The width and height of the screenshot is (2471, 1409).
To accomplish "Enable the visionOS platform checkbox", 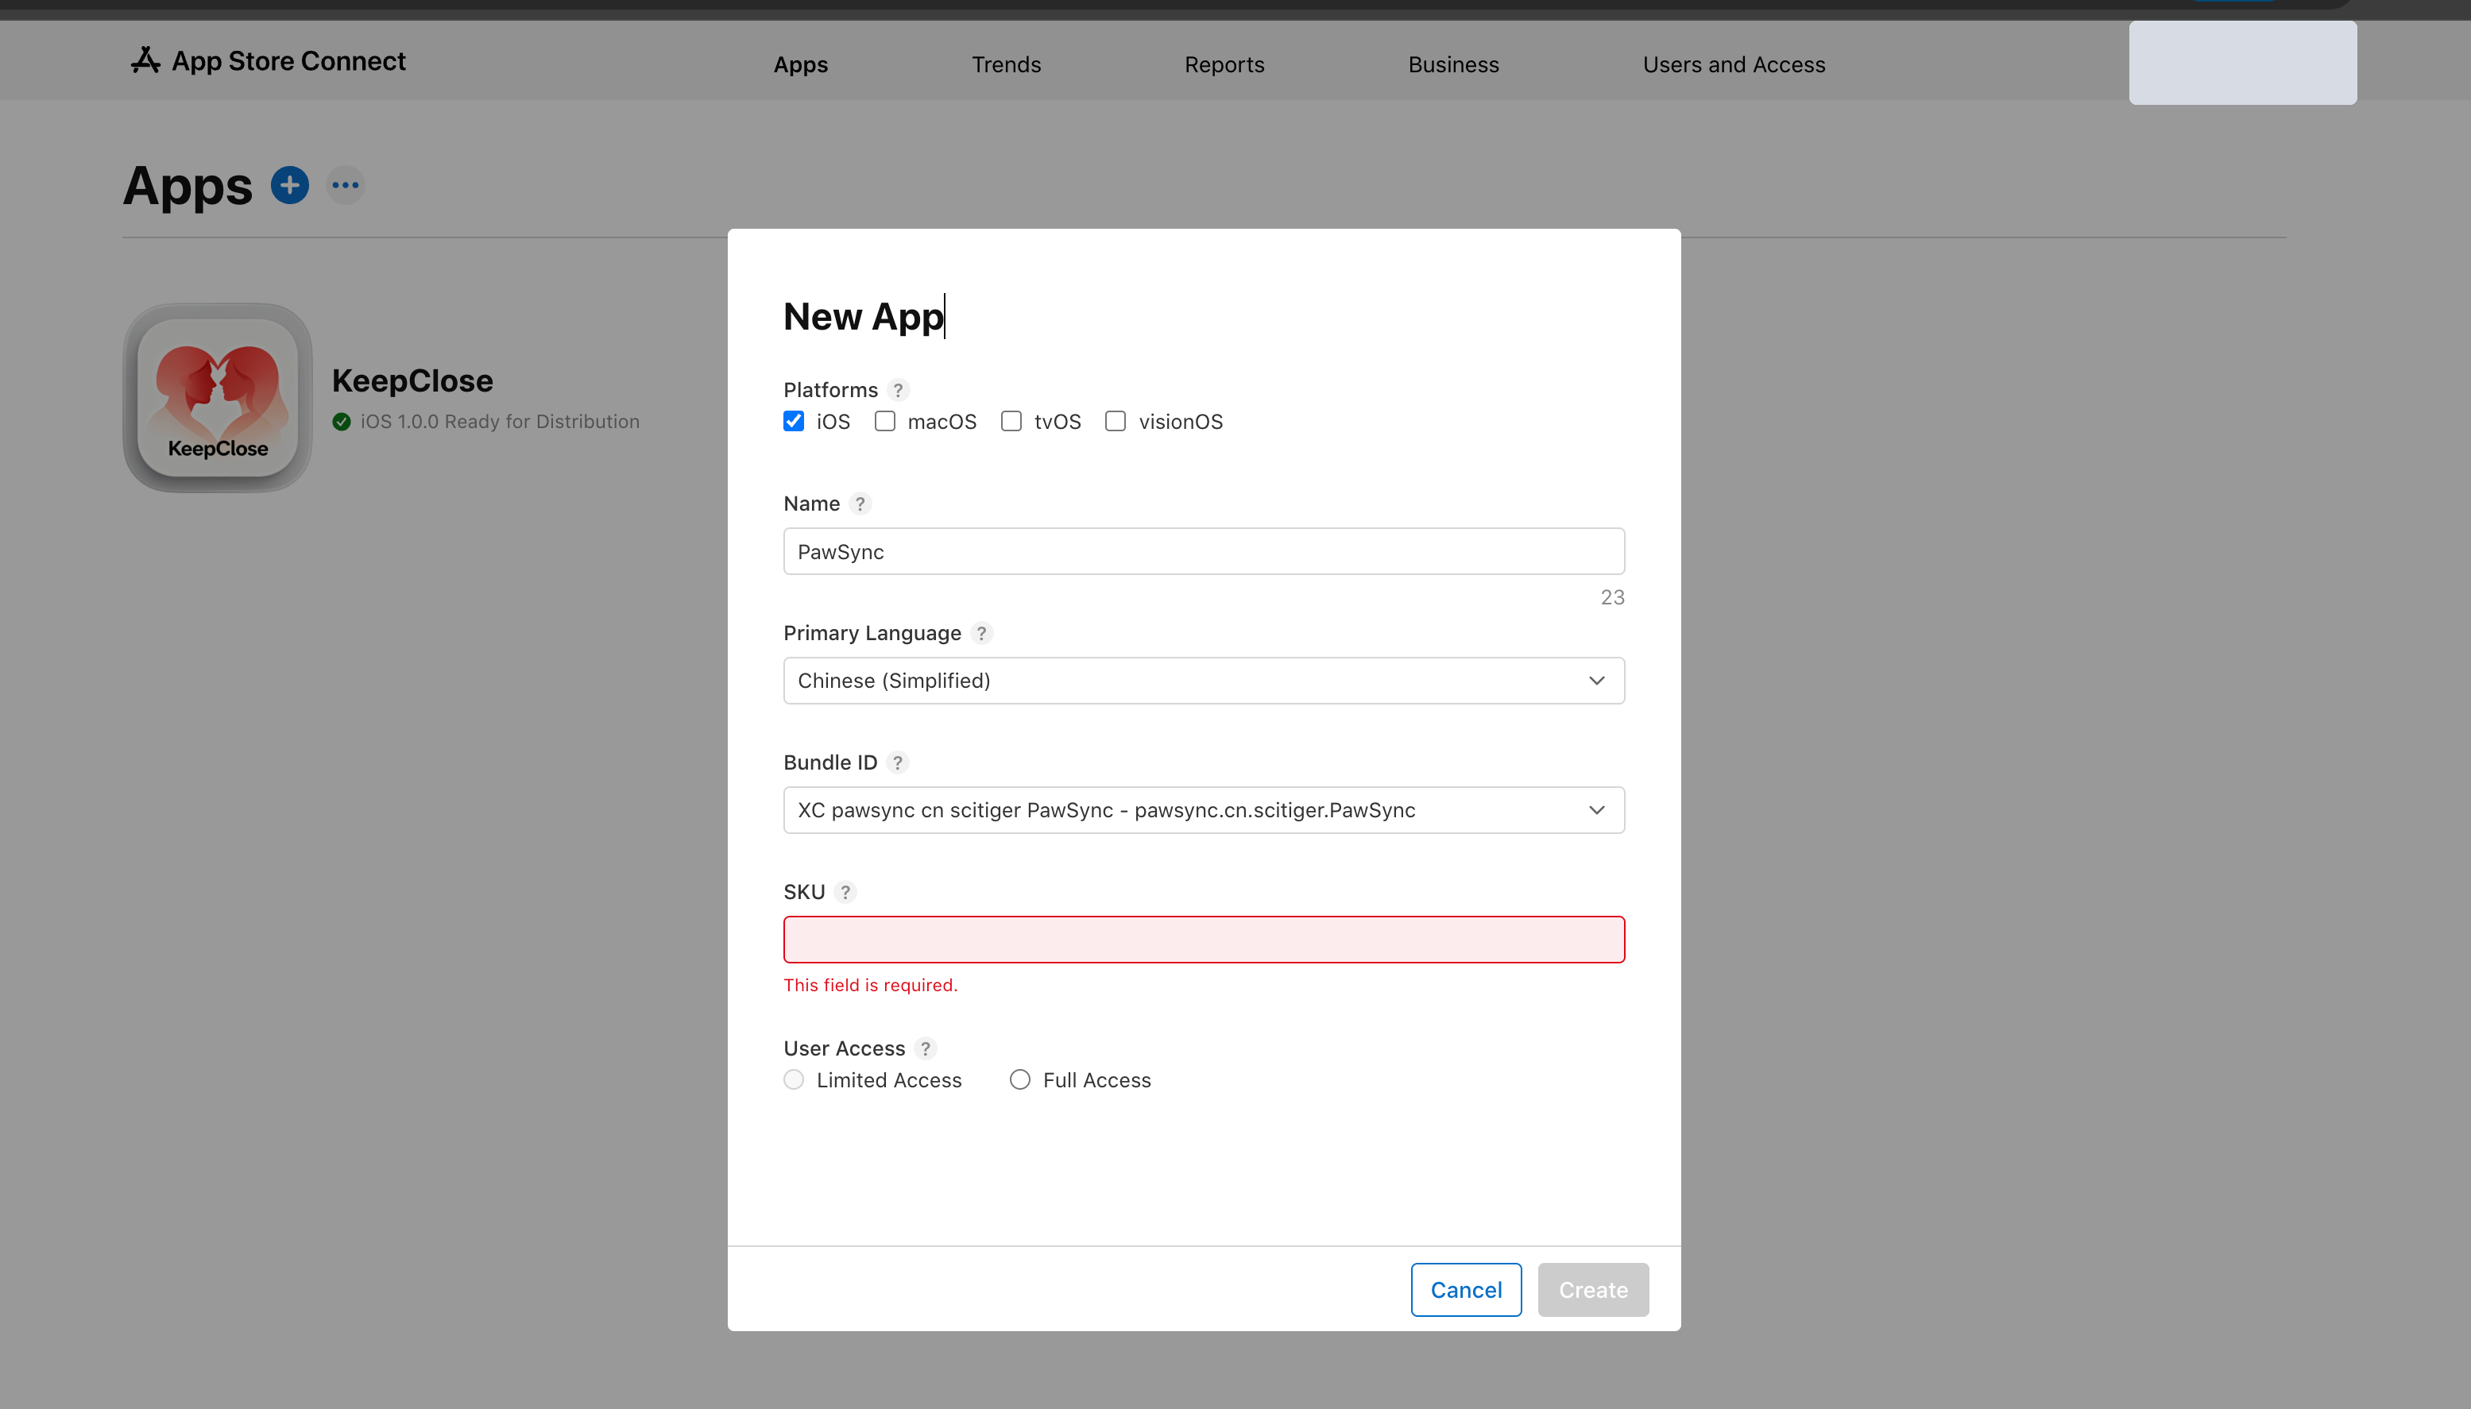I will [1116, 421].
